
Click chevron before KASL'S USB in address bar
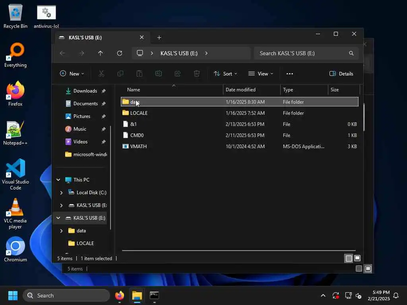(x=152, y=53)
